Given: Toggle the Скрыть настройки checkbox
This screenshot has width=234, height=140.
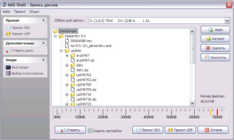Looking at the screenshot, I should (x=90, y=131).
